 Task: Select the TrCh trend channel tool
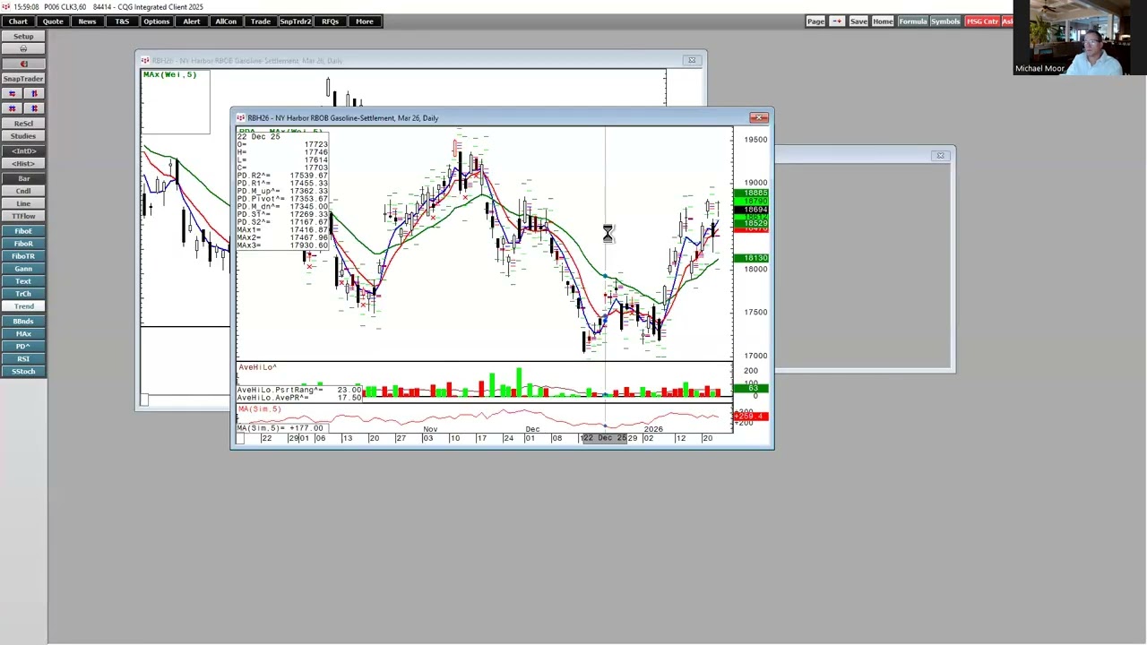[23, 294]
